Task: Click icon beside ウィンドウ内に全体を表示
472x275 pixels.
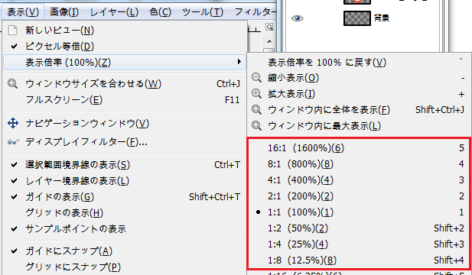Action: pos(256,110)
